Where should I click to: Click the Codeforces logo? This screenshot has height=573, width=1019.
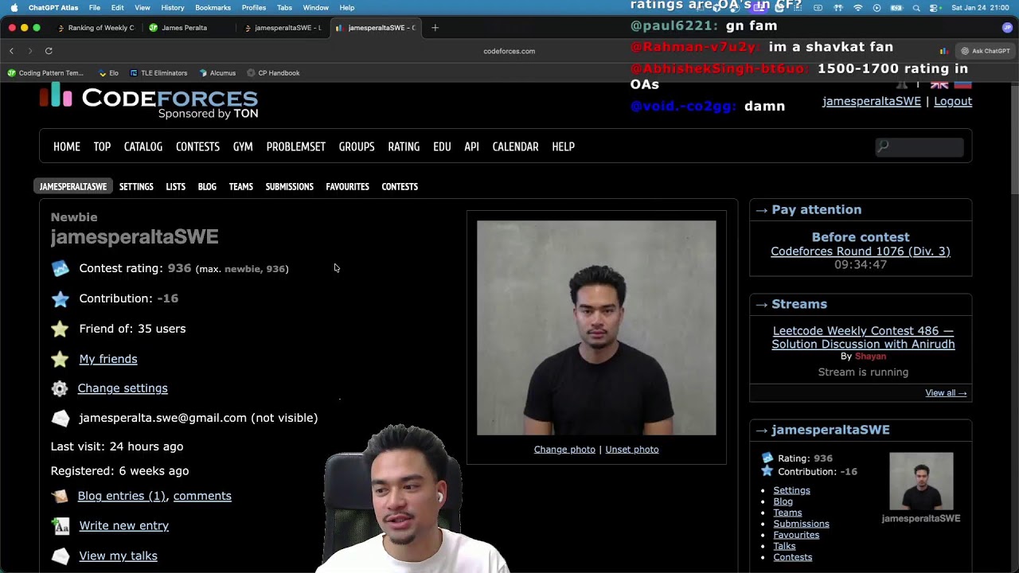click(149, 101)
